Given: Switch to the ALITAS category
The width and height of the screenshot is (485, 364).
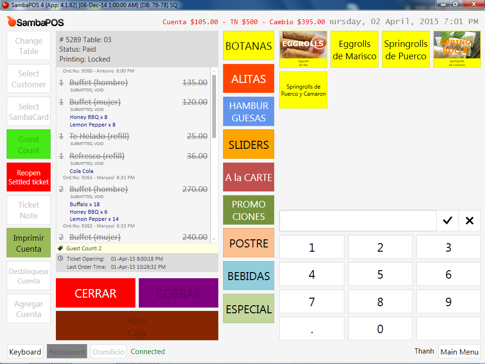Looking at the screenshot, I should click(x=249, y=79).
